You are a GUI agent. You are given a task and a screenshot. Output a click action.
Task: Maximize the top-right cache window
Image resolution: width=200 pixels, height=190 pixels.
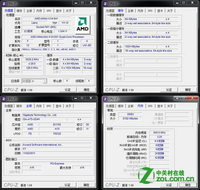coord(184,3)
